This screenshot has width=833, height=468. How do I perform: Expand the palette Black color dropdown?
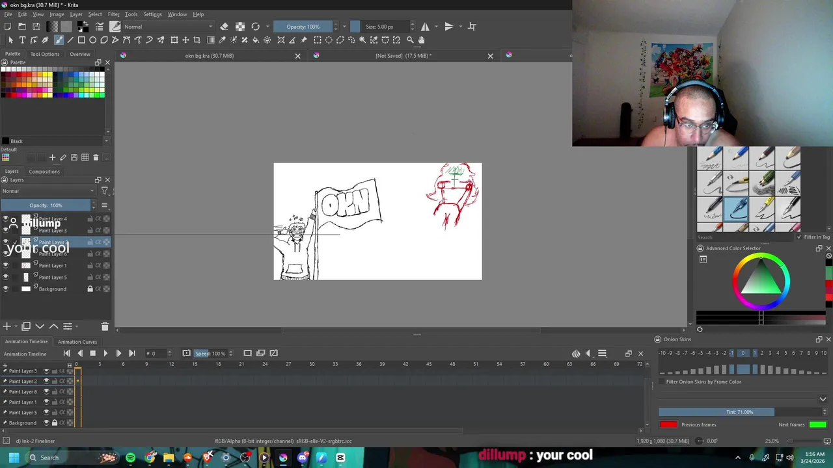click(106, 141)
